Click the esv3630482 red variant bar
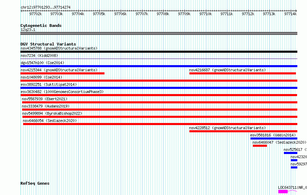 [159, 95]
